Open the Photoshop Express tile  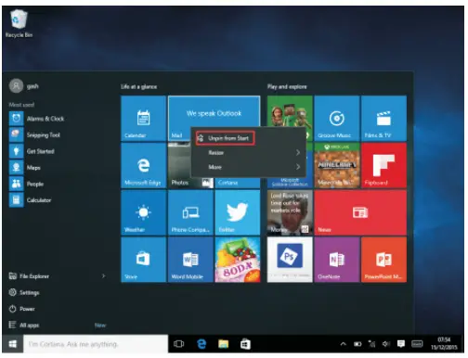pos(290,260)
